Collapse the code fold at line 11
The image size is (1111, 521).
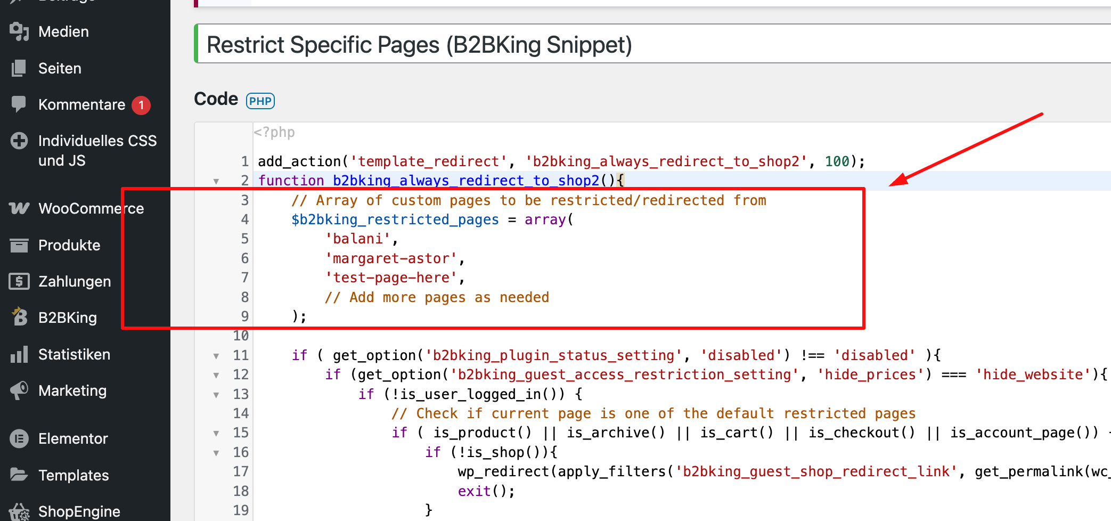[x=216, y=356]
